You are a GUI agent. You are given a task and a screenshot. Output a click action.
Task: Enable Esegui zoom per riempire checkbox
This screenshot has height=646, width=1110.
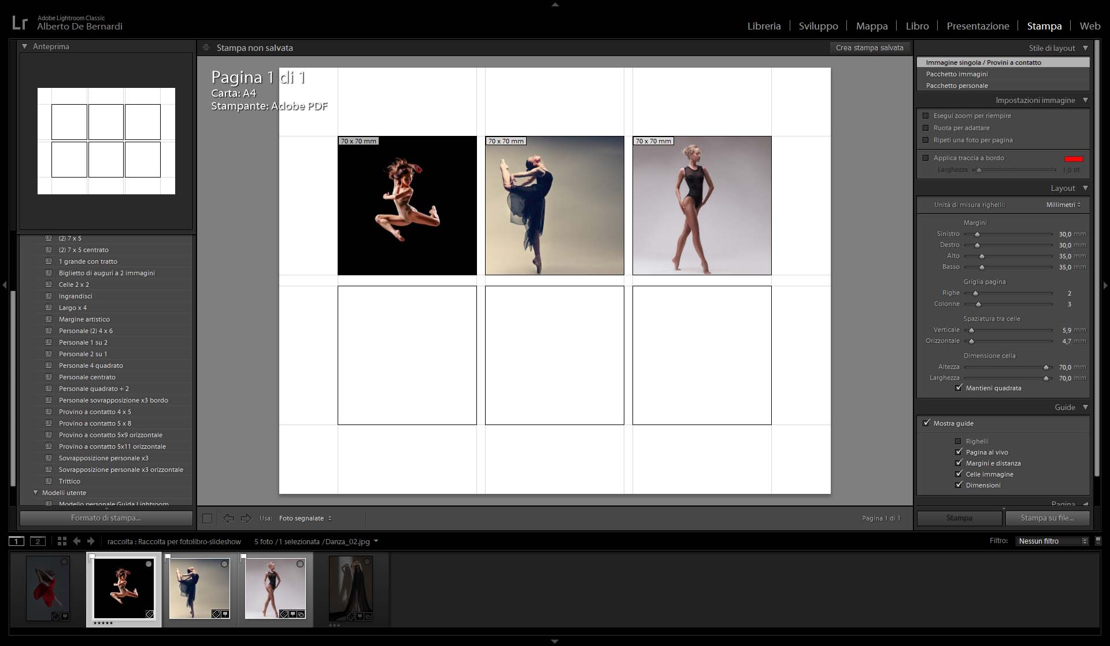pyautogui.click(x=926, y=116)
